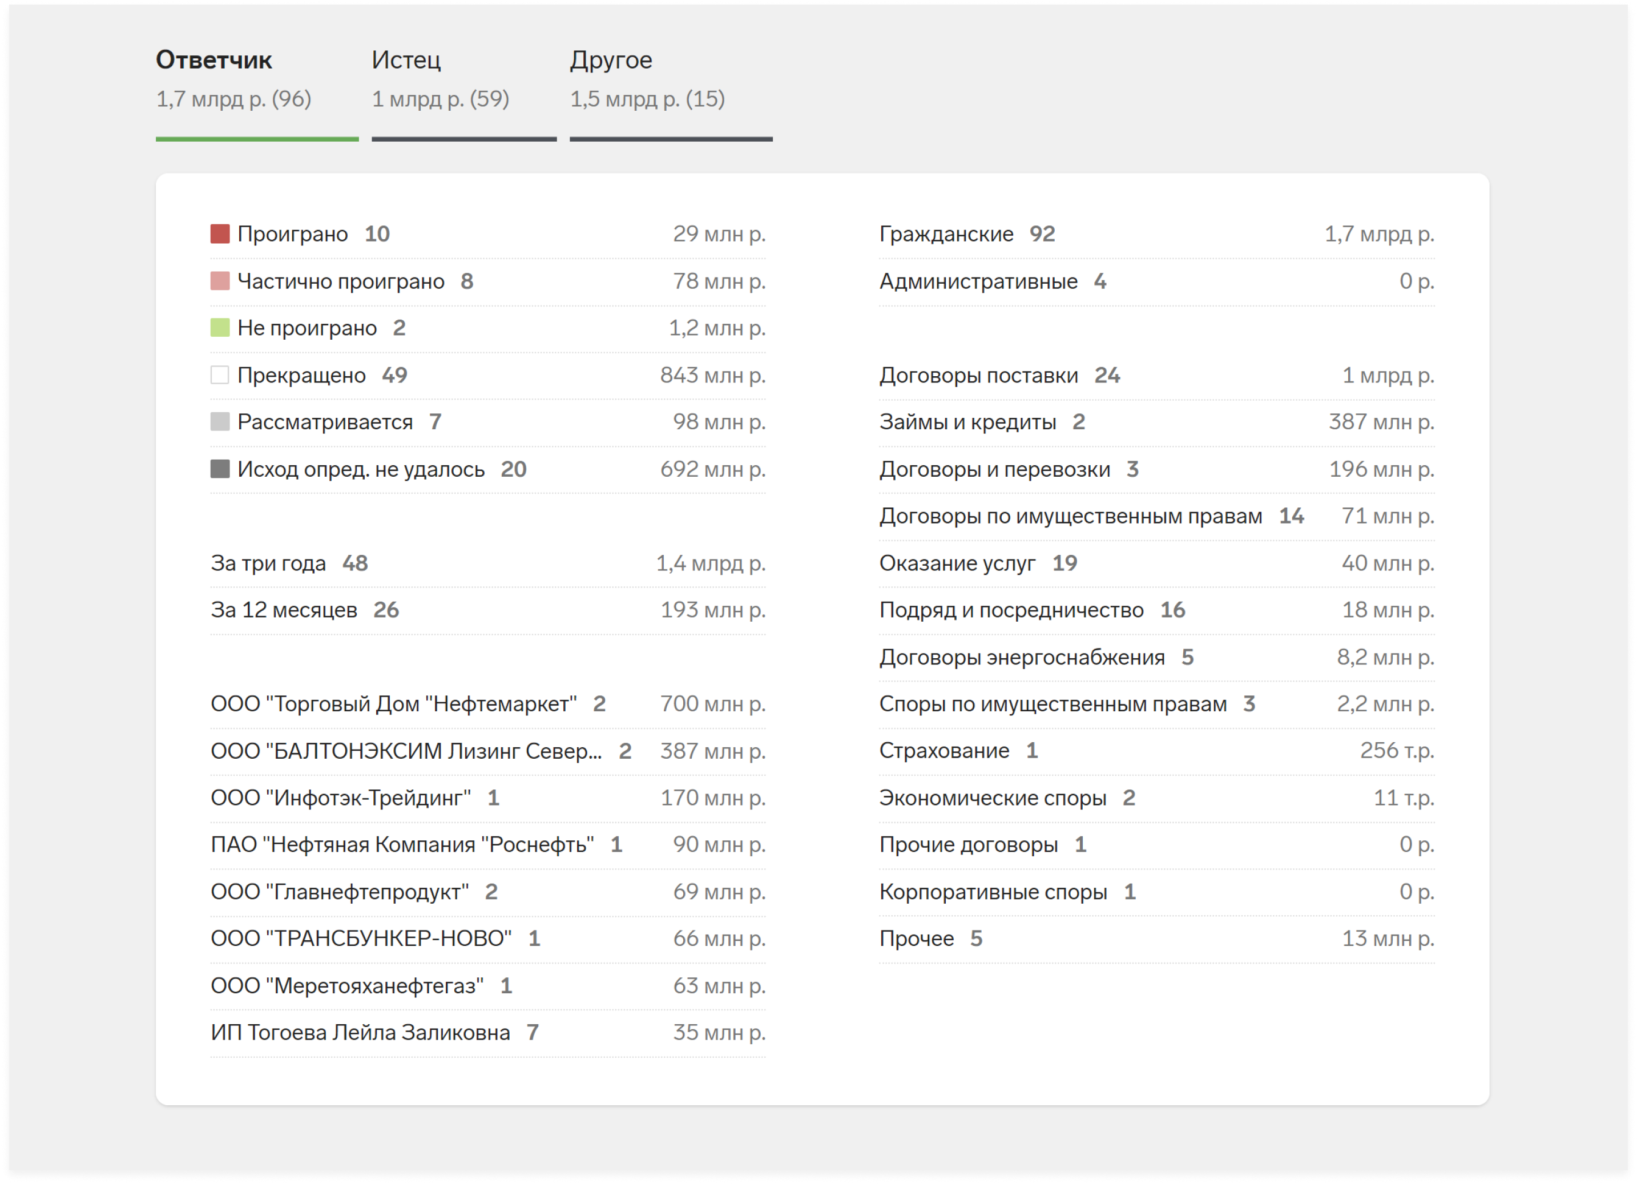Image resolution: width=1637 pixels, height=1184 pixels.
Task: Click the 193 млн р. amount
Action: (x=712, y=610)
